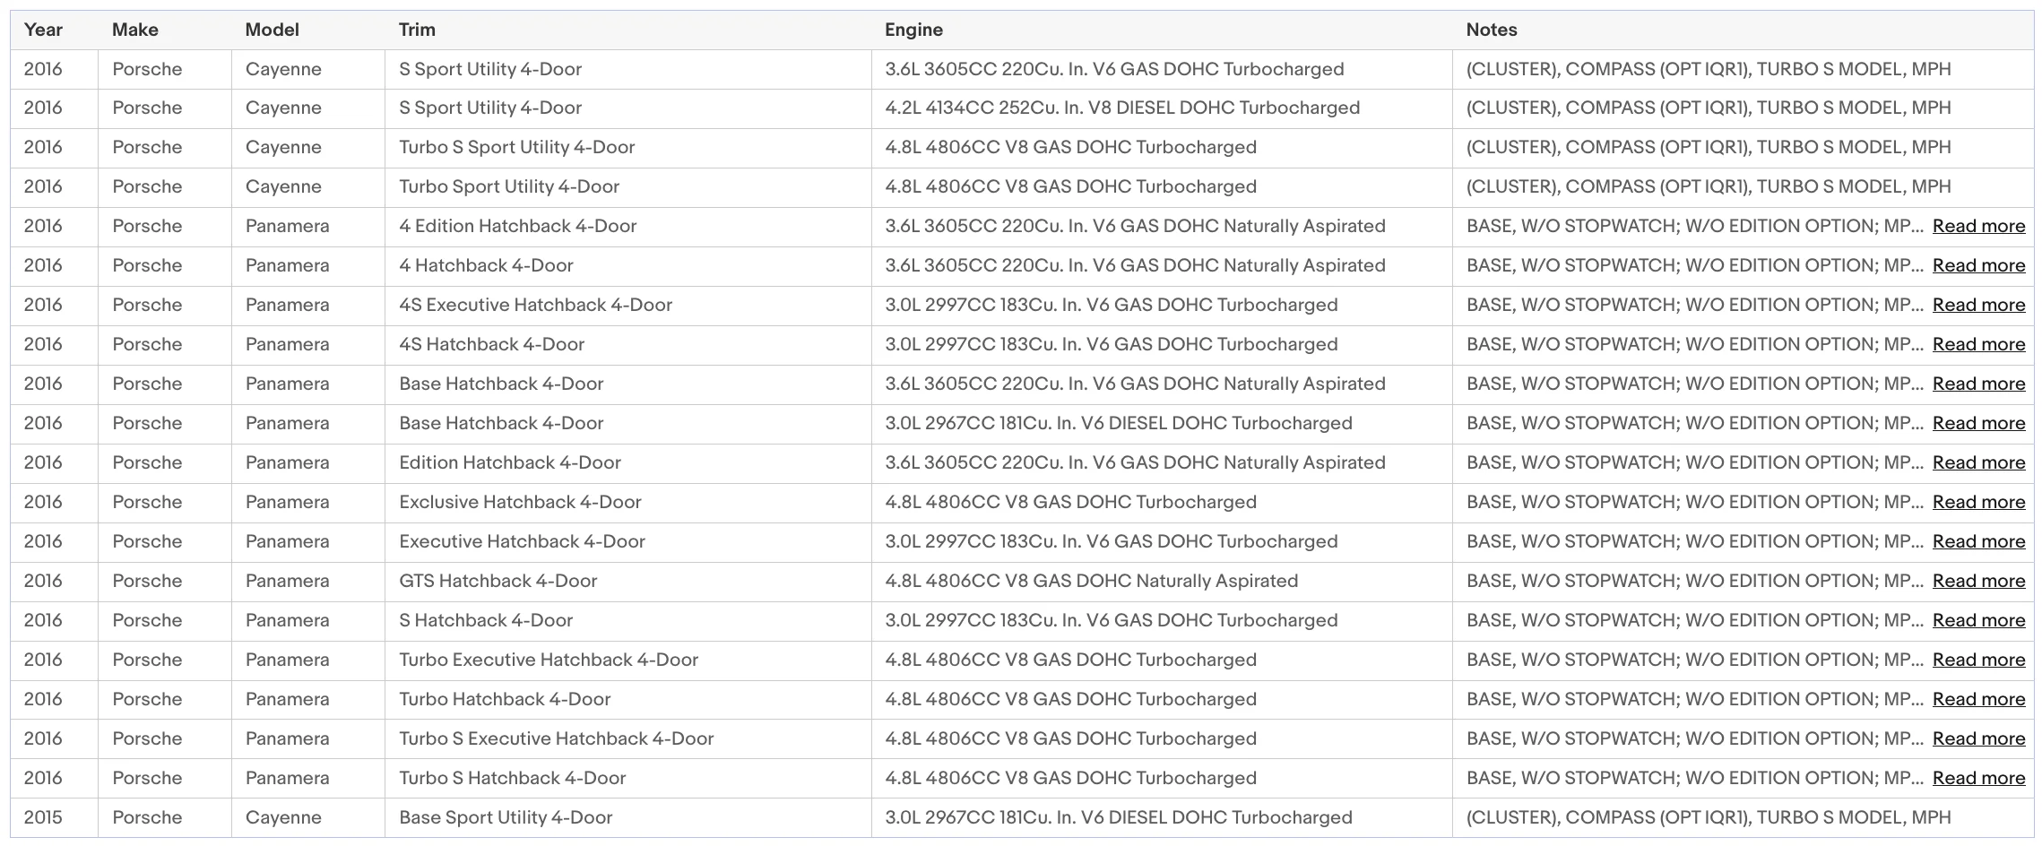Image resolution: width=2042 pixels, height=846 pixels.
Task: Click Read more for Turbo S Executive Hatchback
Action: pyautogui.click(x=1978, y=739)
